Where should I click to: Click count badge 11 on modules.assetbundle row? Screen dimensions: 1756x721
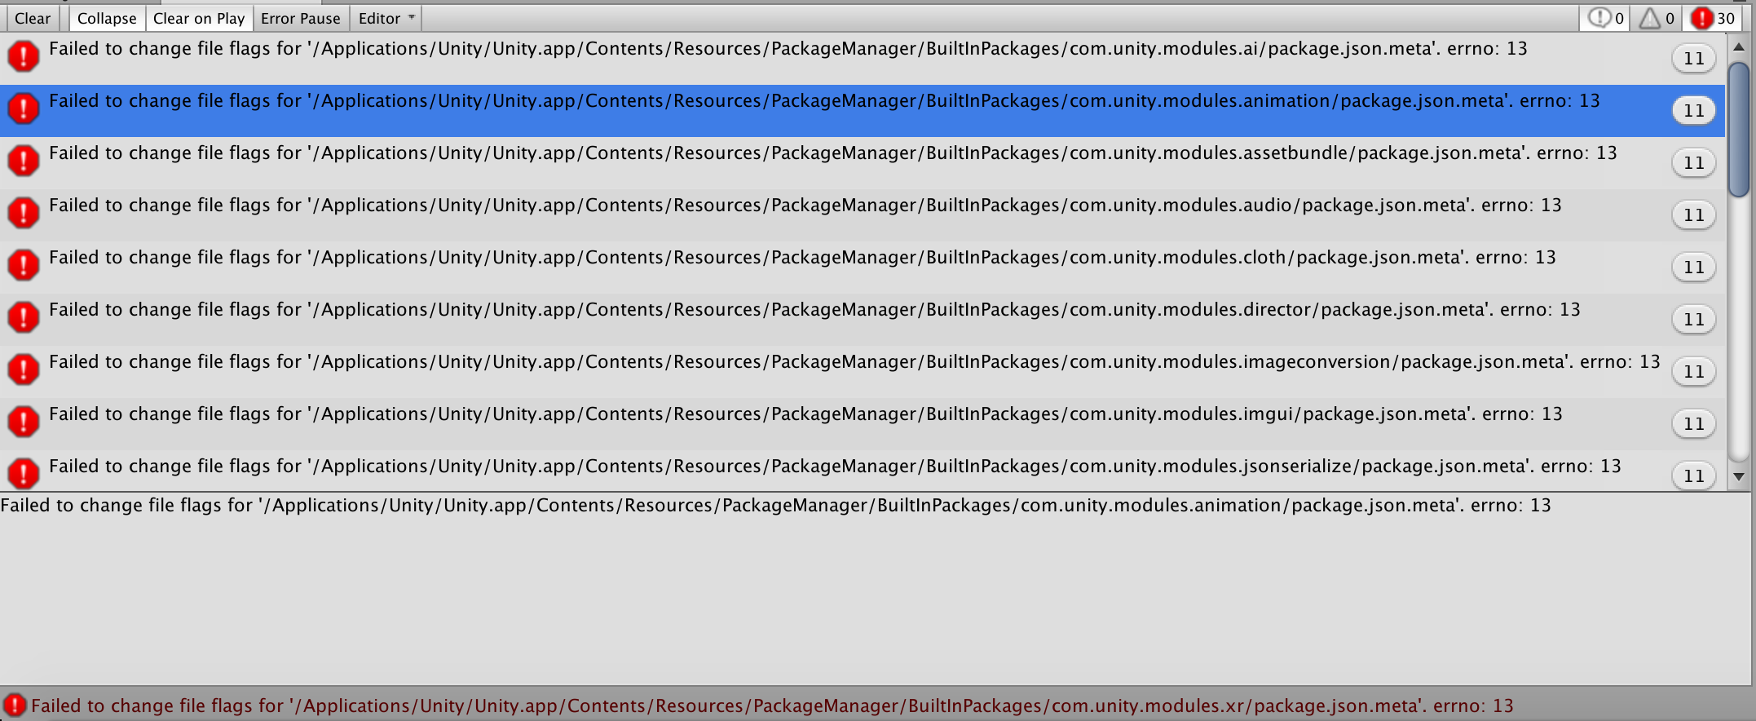point(1694,163)
